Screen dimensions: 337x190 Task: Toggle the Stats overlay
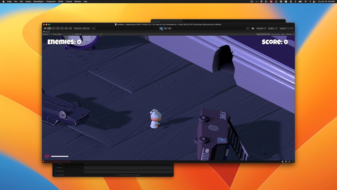pyautogui.click(x=283, y=34)
